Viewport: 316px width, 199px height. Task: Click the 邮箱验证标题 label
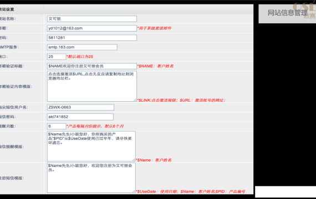12,66
